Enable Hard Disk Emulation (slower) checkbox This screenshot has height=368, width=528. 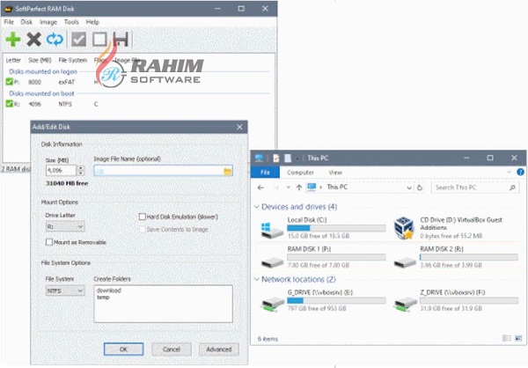142,217
